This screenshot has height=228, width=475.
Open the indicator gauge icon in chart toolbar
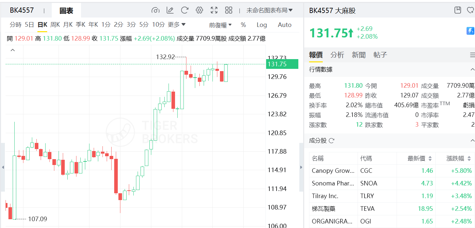156,10
